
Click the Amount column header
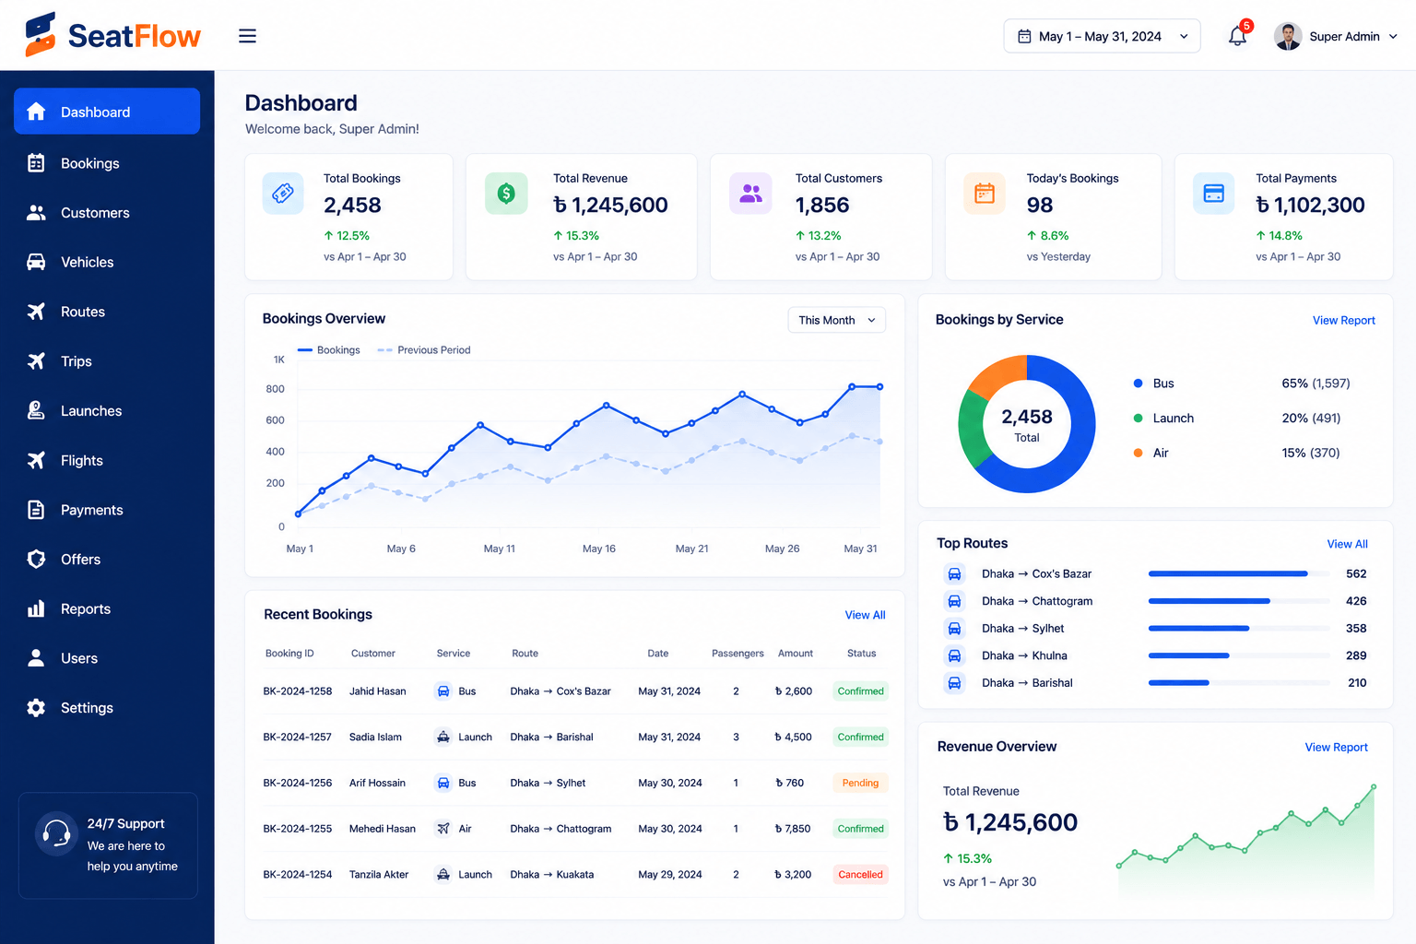796,654
